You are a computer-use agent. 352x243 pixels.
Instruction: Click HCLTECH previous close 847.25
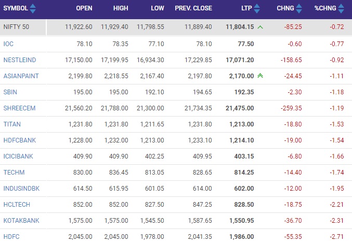tap(202, 205)
